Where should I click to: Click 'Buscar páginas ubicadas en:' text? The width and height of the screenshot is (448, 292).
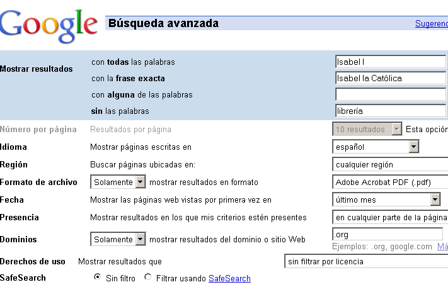click(143, 165)
